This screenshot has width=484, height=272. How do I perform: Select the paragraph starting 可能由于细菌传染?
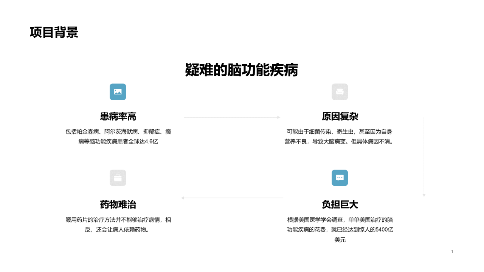[x=340, y=137]
